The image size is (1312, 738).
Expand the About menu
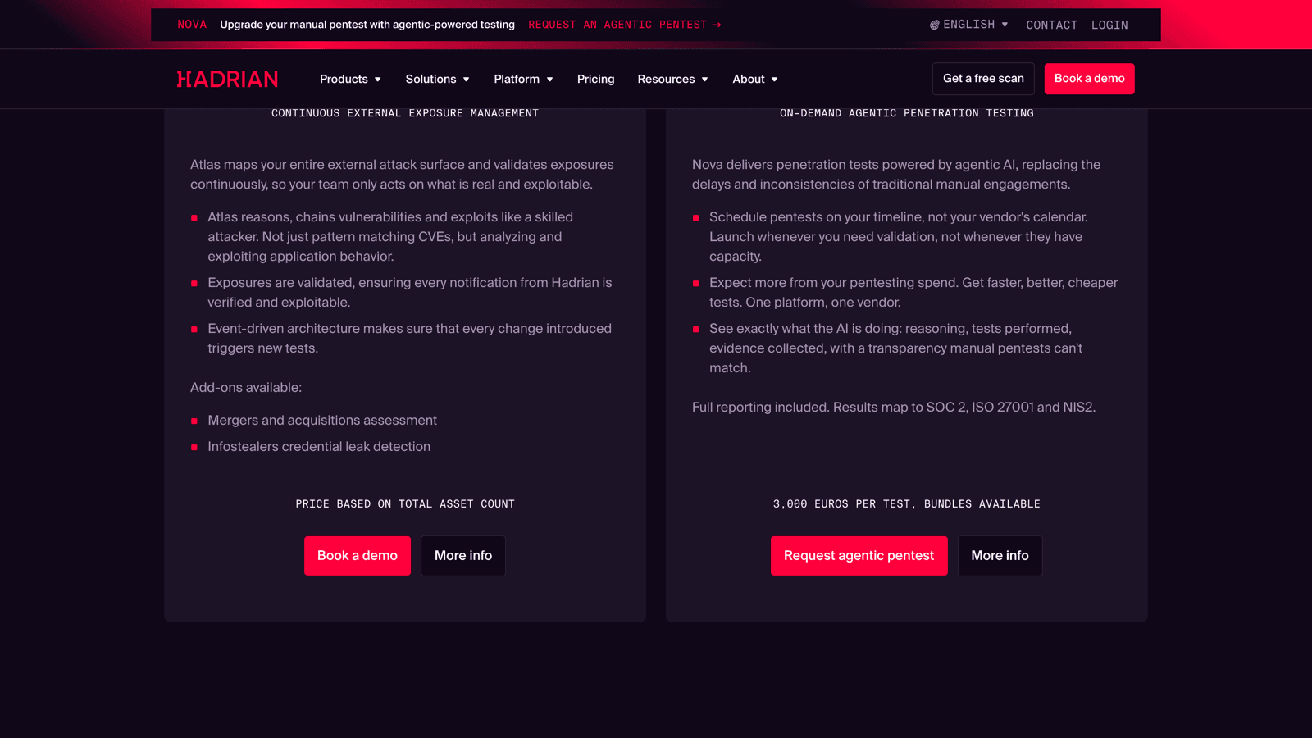point(754,79)
